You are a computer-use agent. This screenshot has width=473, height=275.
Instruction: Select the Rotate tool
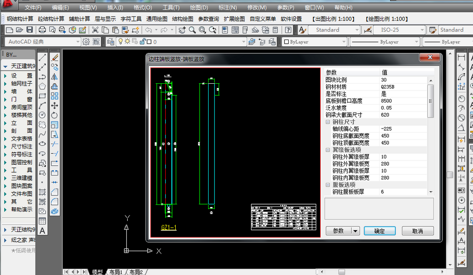(x=55, y=115)
